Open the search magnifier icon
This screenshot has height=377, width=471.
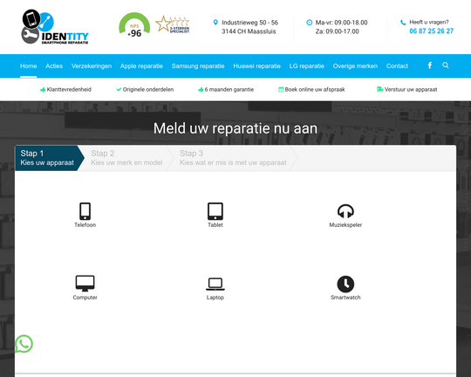(x=446, y=65)
